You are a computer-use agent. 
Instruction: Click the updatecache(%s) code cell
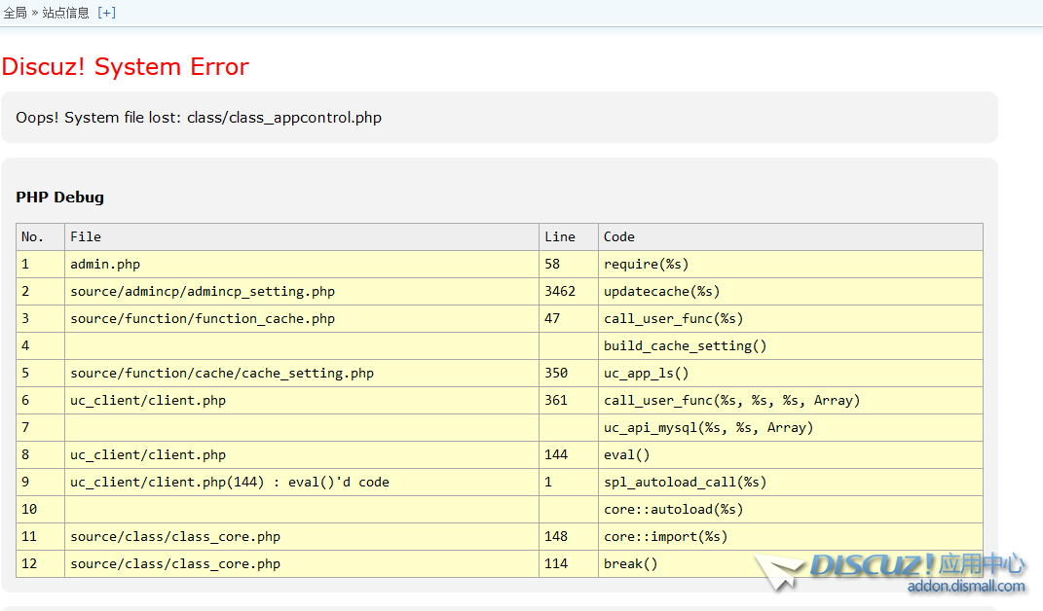coord(791,291)
